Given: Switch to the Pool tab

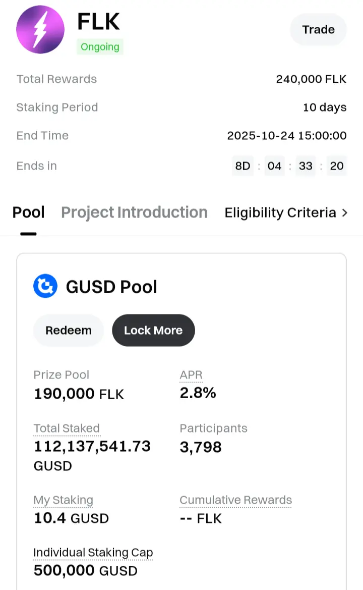Looking at the screenshot, I should [x=28, y=212].
